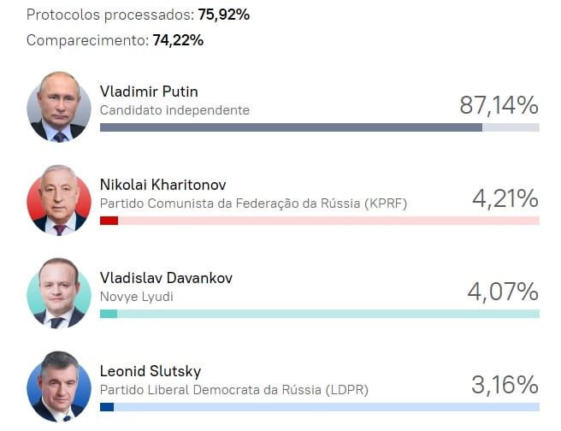The width and height of the screenshot is (561, 431).
Task: Select the Leonid Slutsky name
Action: coord(151,371)
